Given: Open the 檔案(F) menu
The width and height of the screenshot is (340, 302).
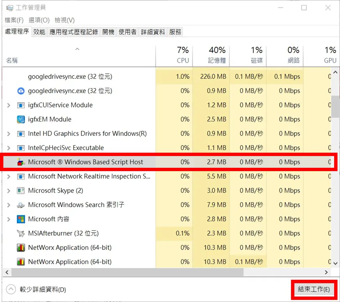Looking at the screenshot, I should [14, 20].
